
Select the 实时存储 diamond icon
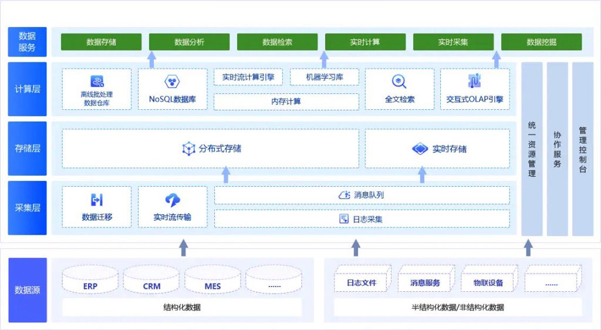420,149
